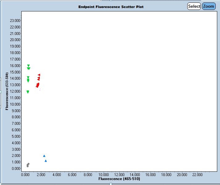Click the bottom edge resize handle
220x185 pixels.
point(111,184)
